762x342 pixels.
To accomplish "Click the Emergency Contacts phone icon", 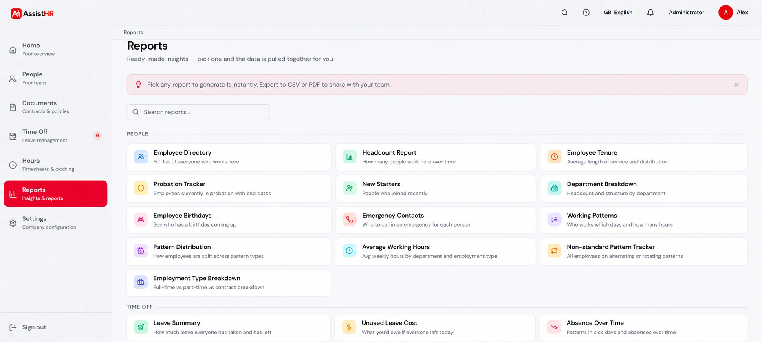I will point(350,220).
